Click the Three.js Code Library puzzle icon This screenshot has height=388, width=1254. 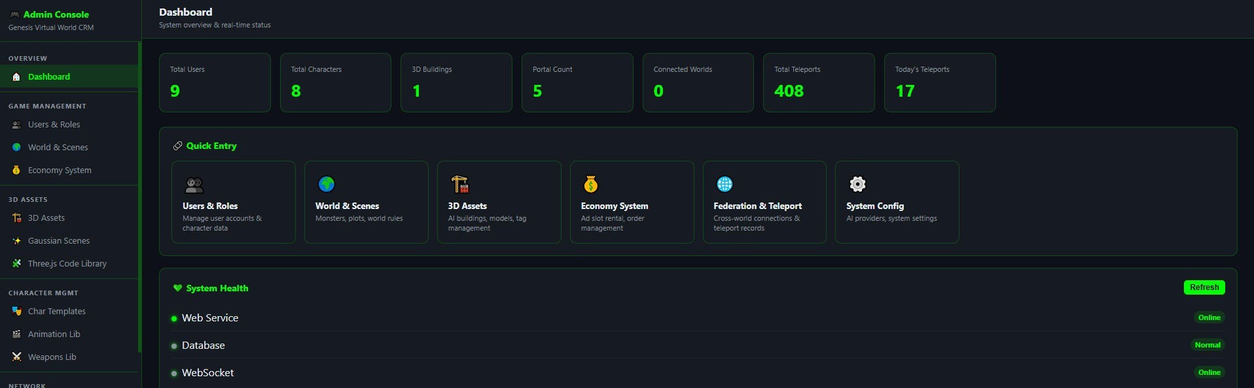coord(16,264)
